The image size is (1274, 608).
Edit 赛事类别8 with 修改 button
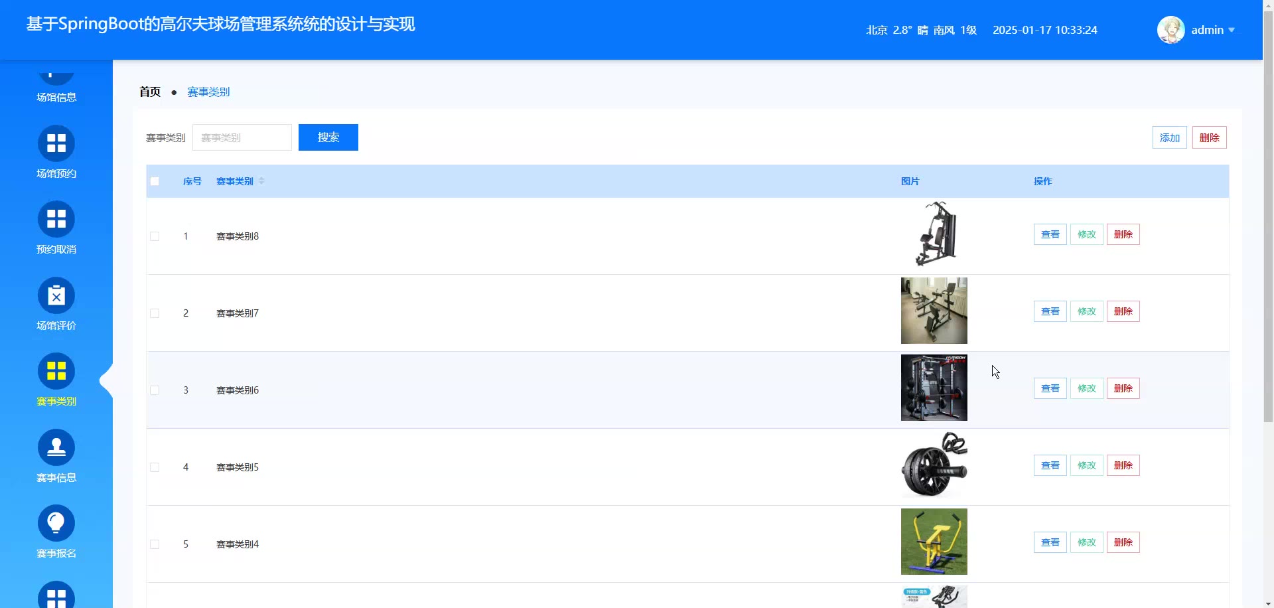click(1087, 234)
